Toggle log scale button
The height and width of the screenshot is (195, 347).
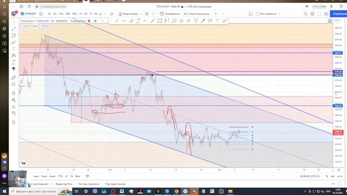[x=332, y=176]
